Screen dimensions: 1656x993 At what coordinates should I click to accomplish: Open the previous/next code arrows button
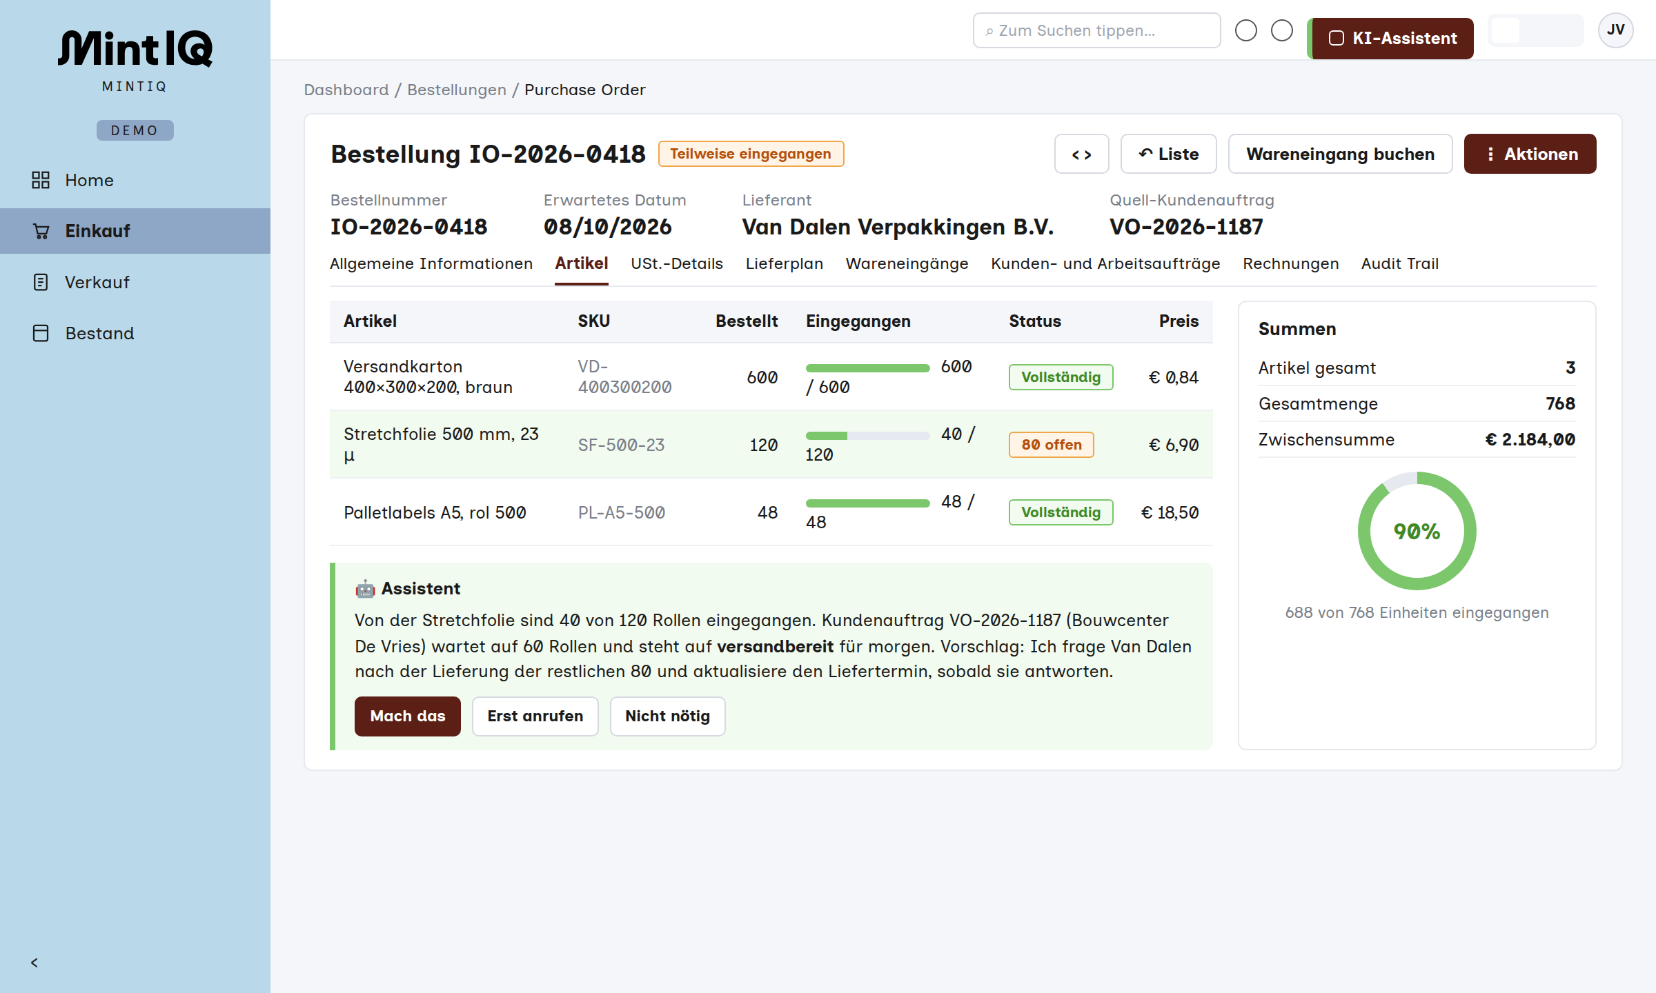[1081, 154]
